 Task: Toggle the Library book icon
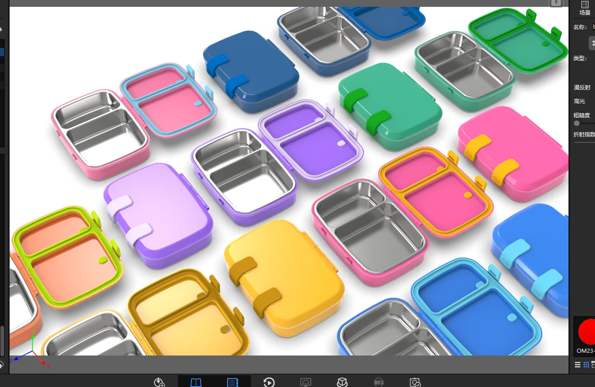point(196,382)
